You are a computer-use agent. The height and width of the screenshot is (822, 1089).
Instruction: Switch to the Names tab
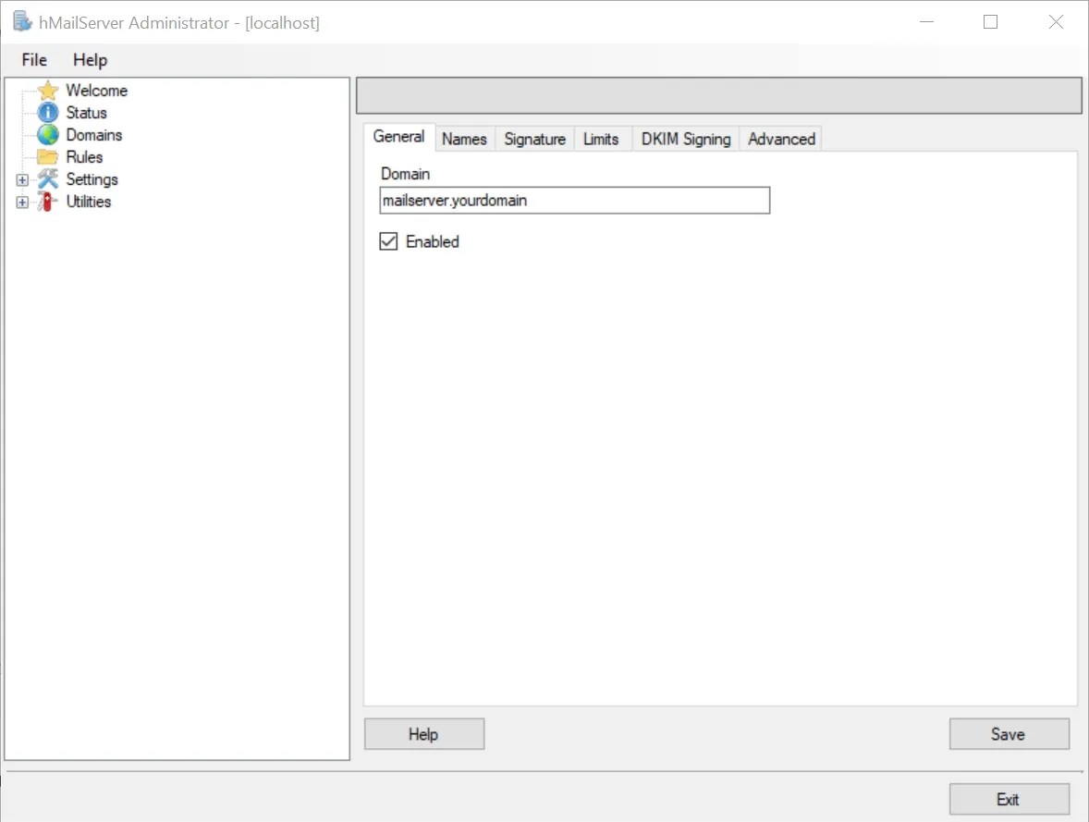click(x=464, y=139)
